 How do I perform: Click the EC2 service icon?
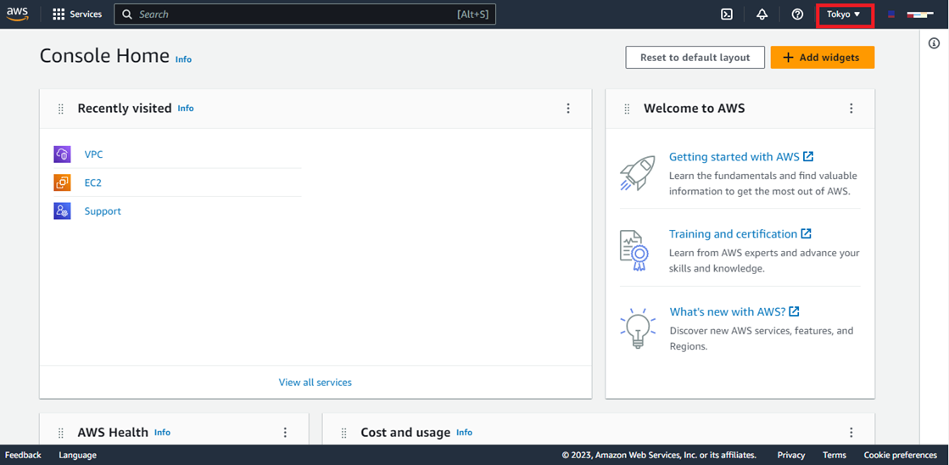pyautogui.click(x=63, y=182)
